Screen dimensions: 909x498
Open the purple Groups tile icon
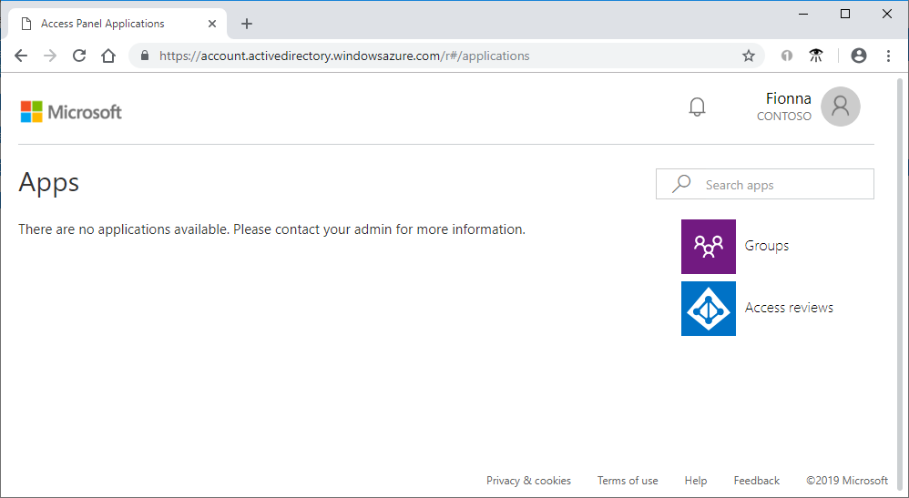coord(708,246)
